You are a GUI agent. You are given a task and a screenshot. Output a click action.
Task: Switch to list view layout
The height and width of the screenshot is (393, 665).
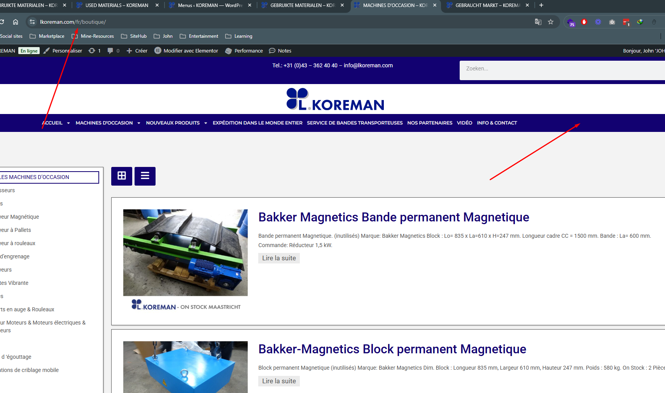pos(145,176)
